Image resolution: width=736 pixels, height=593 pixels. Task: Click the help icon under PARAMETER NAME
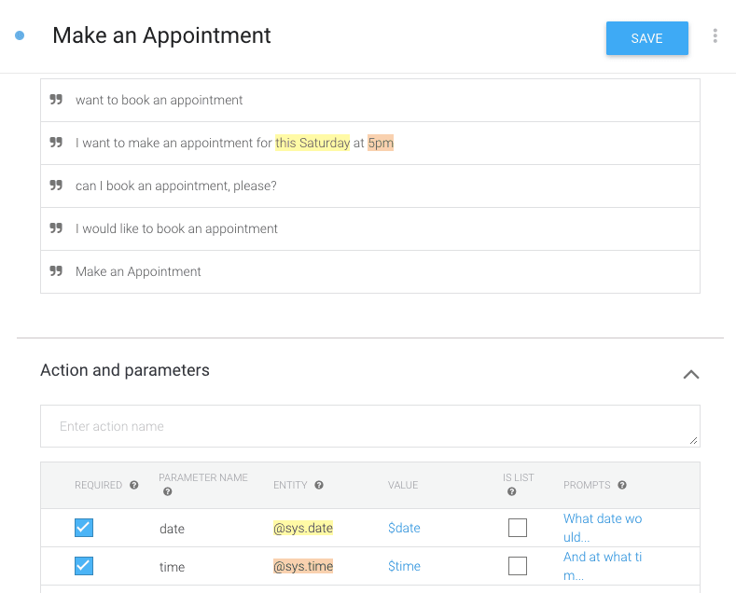pyautogui.click(x=167, y=491)
